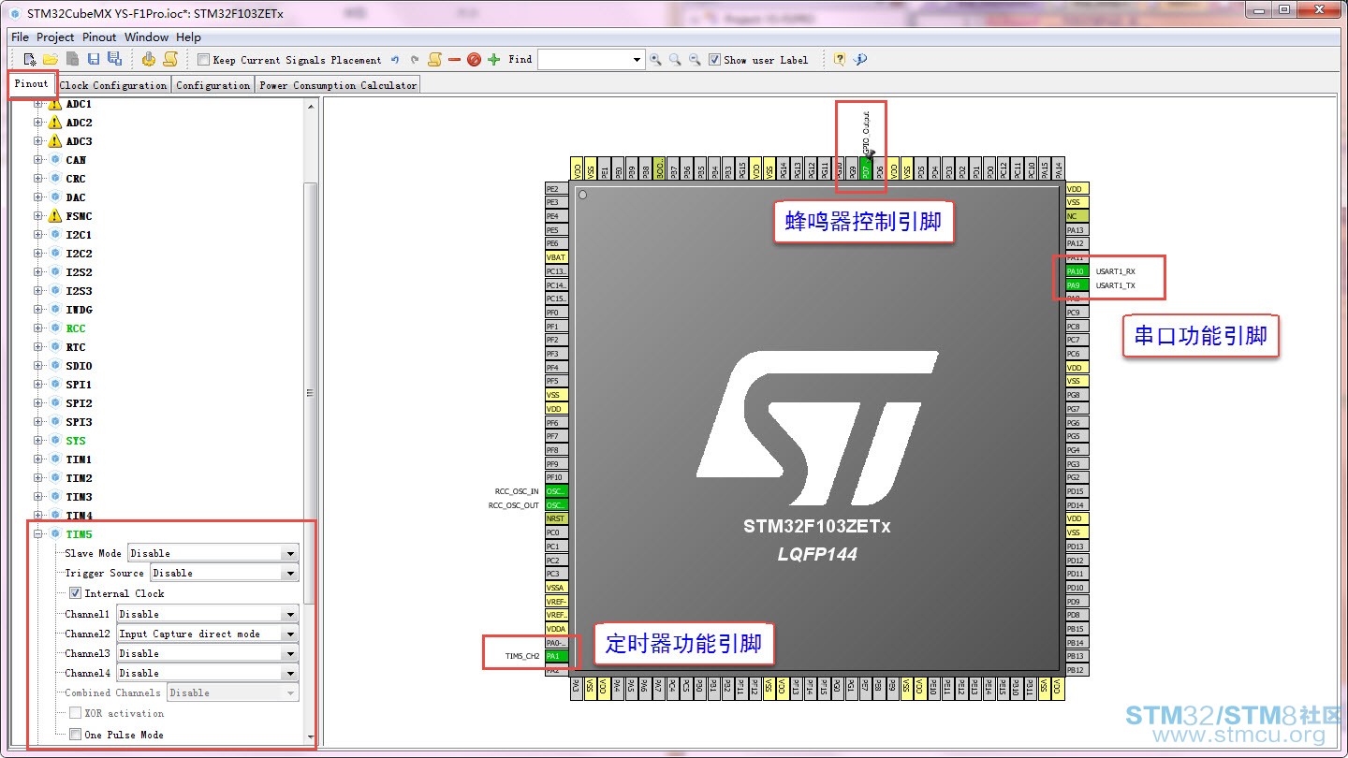Click the red circular stop icon
This screenshot has height=758, width=1348.
(x=474, y=60)
